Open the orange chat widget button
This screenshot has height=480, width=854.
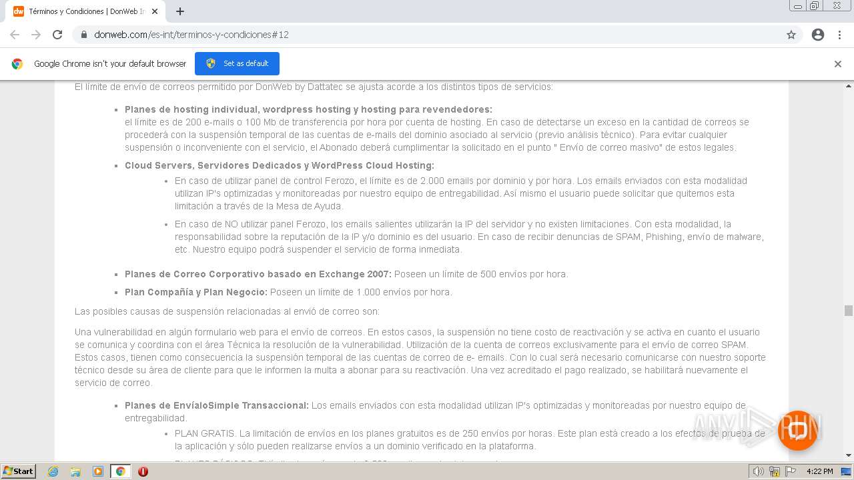(797, 431)
